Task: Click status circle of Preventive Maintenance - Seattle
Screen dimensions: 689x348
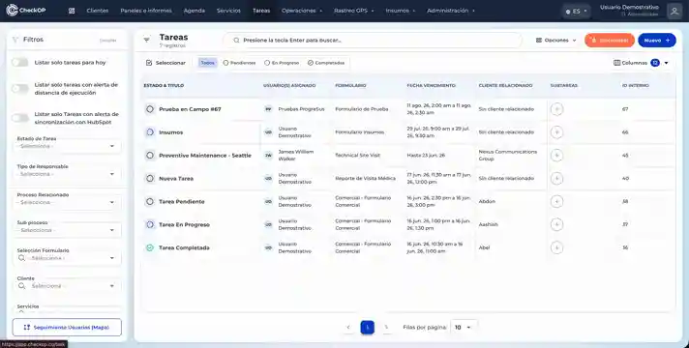Action: [x=150, y=156]
